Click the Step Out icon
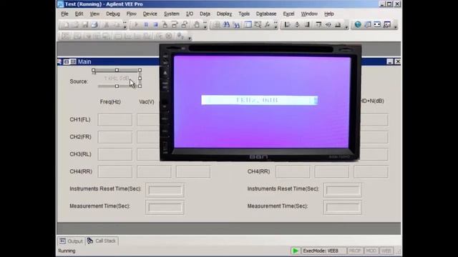Image resolution: width=458 pixels, height=257 pixels. click(185, 25)
